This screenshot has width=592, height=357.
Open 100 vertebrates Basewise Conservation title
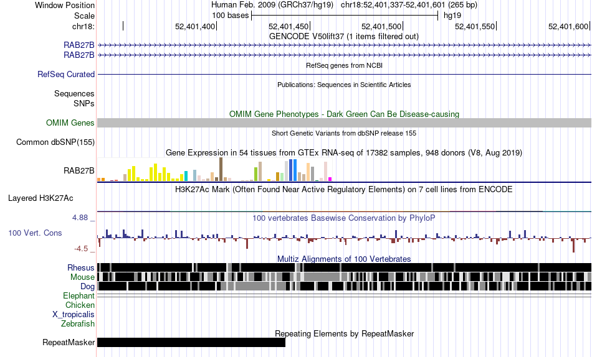(344, 218)
